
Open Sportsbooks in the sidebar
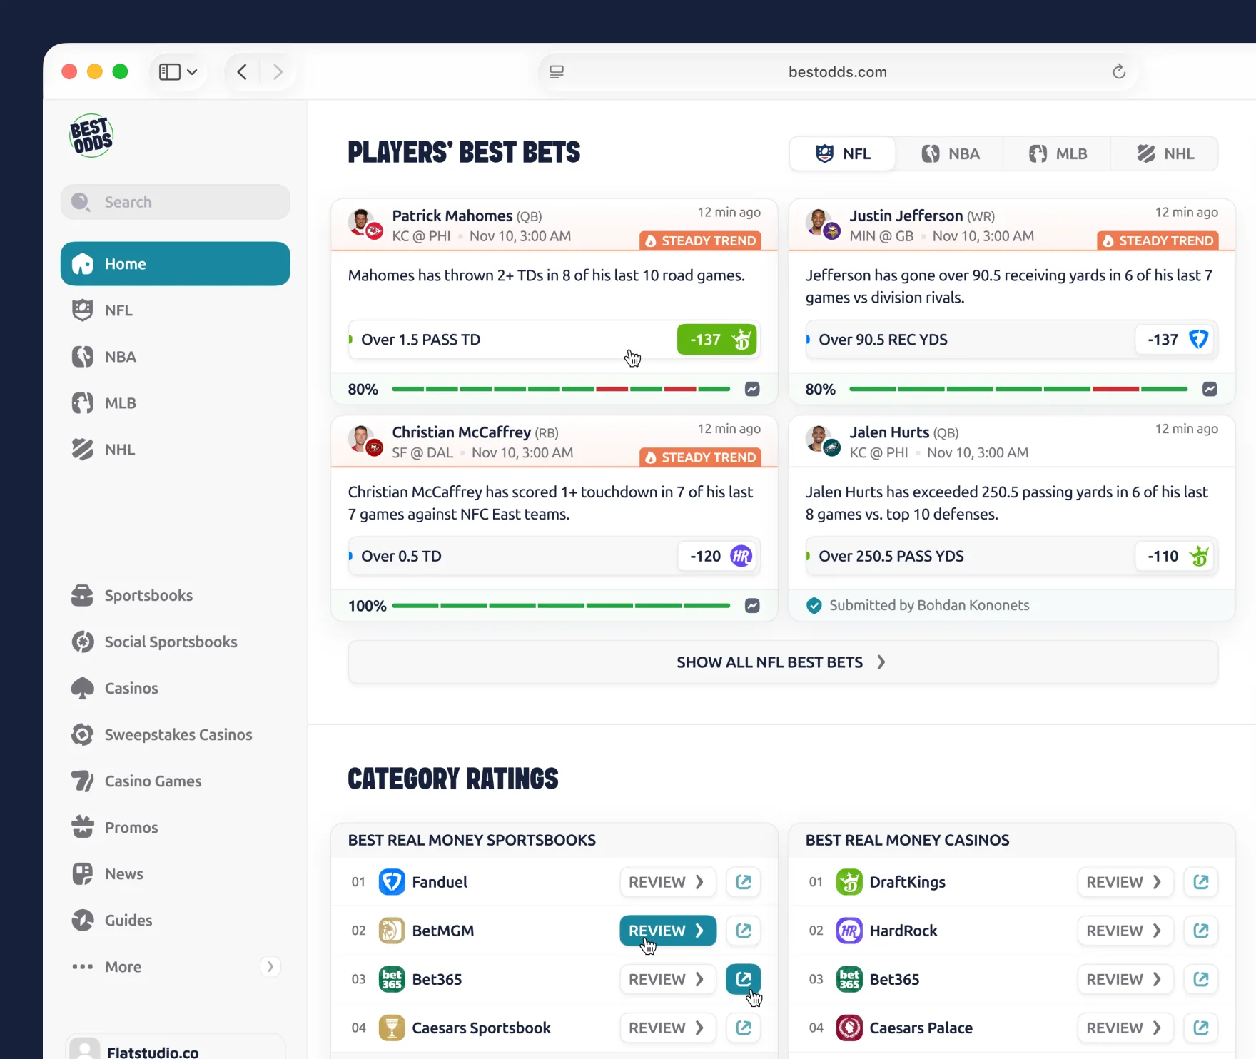coord(176,595)
